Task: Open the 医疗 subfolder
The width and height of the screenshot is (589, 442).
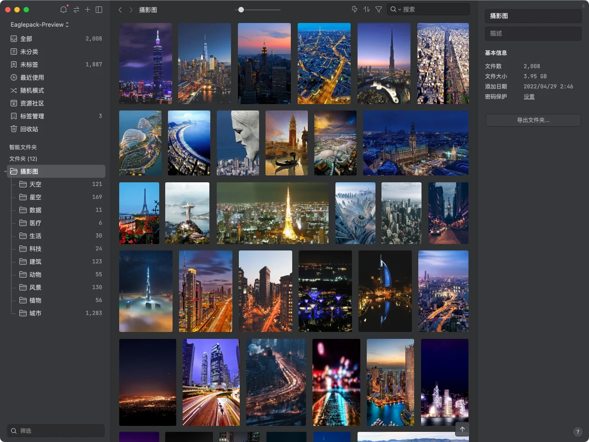Action: (x=61, y=223)
